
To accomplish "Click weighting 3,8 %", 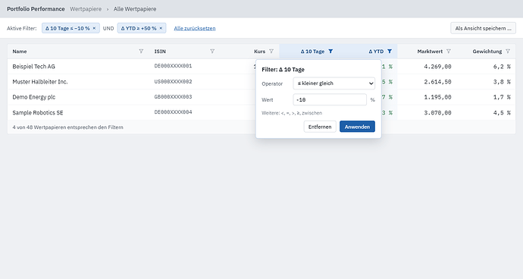I will click(x=502, y=82).
